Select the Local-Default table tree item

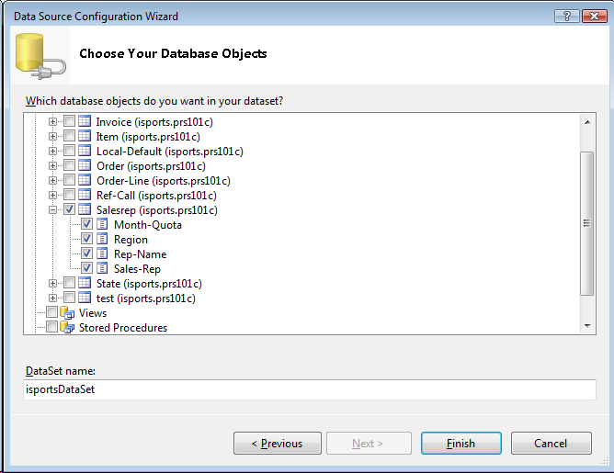click(x=169, y=152)
